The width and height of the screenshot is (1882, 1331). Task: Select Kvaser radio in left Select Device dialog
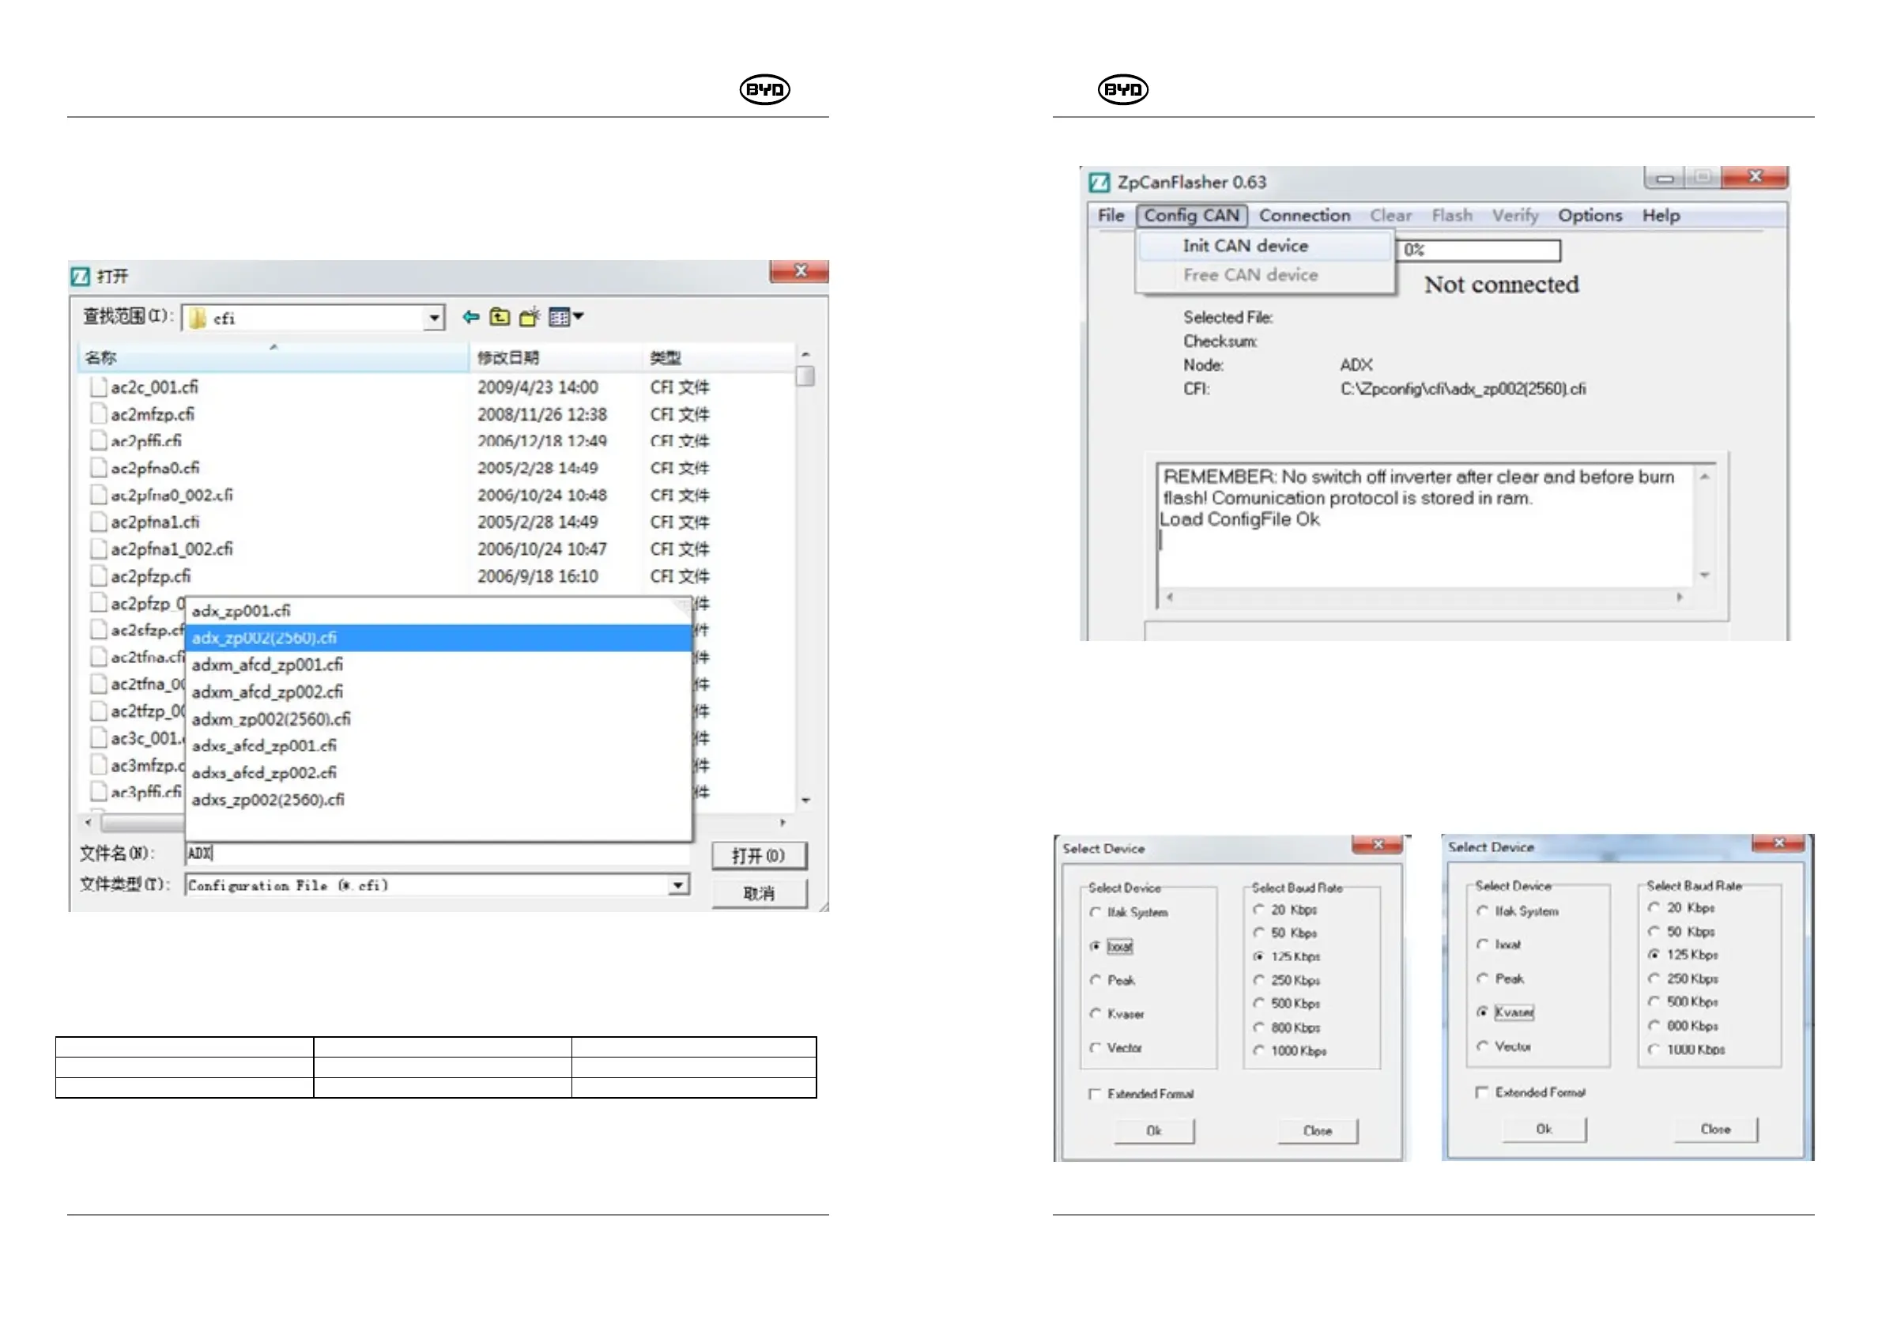point(1095,1014)
